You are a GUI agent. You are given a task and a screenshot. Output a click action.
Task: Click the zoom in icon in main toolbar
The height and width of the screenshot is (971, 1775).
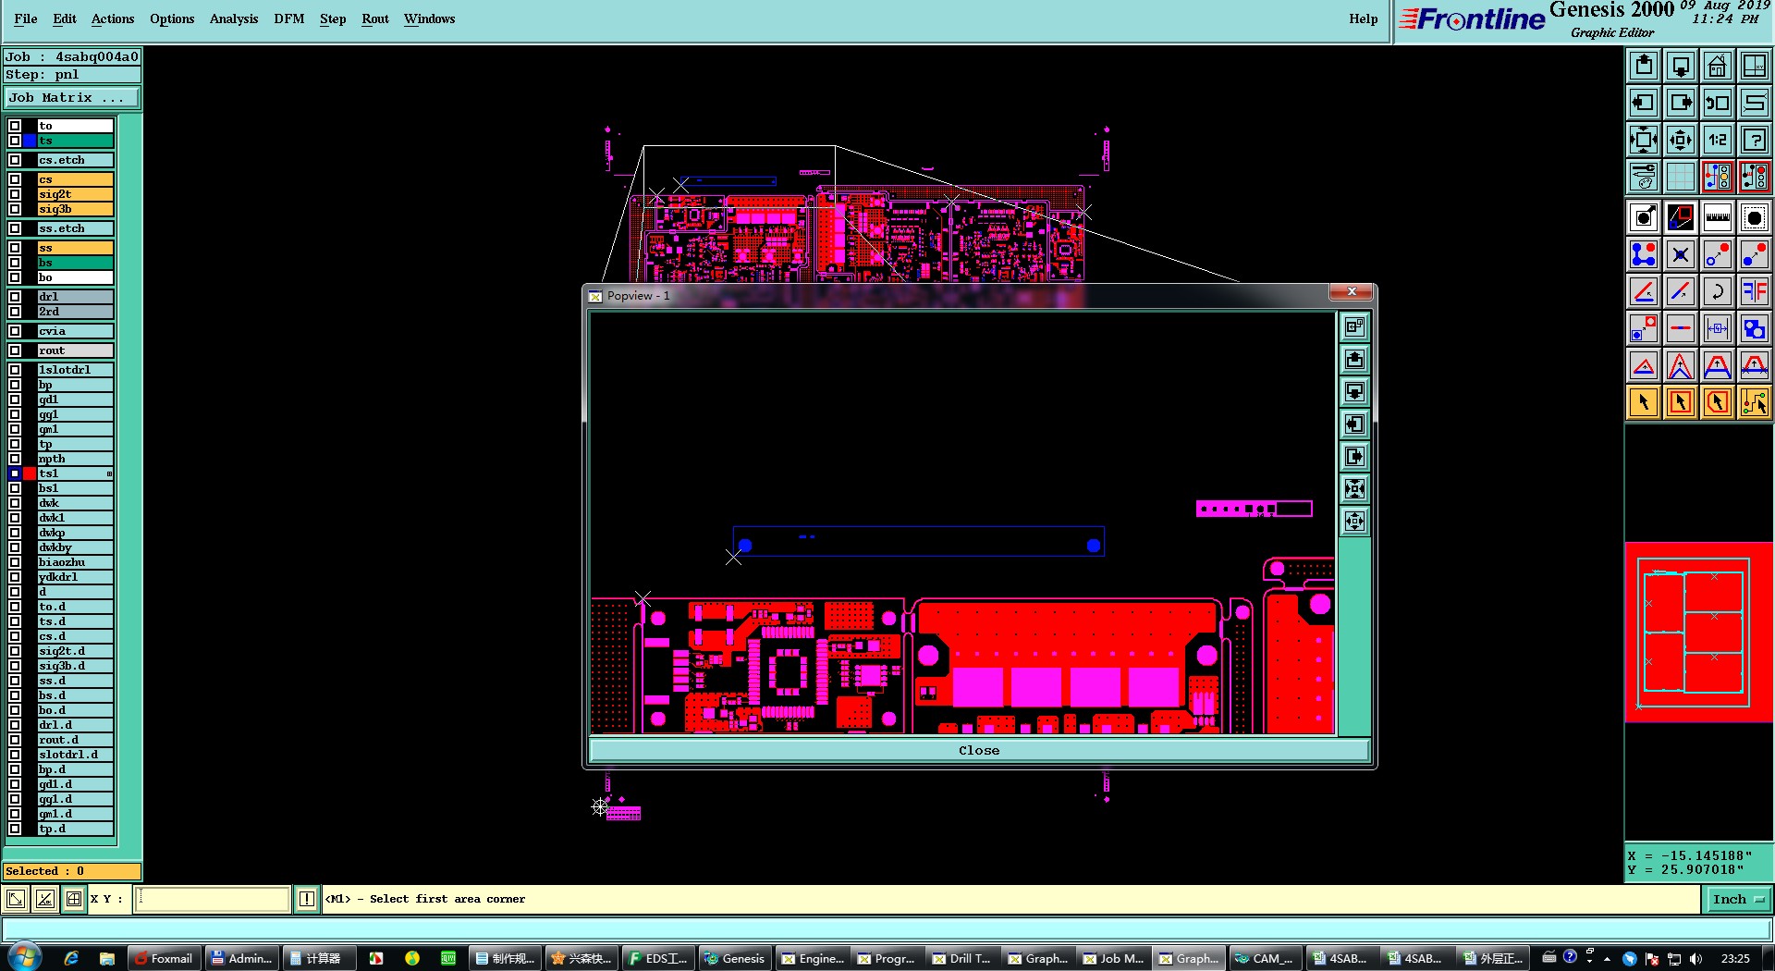pos(1644,140)
